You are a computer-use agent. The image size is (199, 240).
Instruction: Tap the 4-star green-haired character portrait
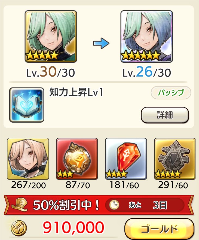point(51,37)
